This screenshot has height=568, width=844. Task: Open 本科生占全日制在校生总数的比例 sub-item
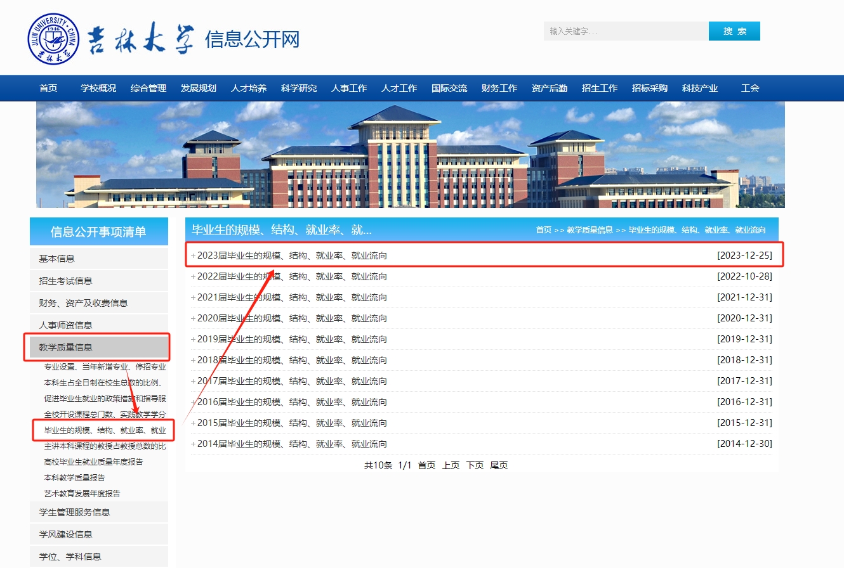coord(105,383)
